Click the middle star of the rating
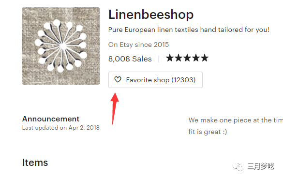Image resolution: width=283 pixels, height=179 pixels. pyautogui.click(x=187, y=58)
